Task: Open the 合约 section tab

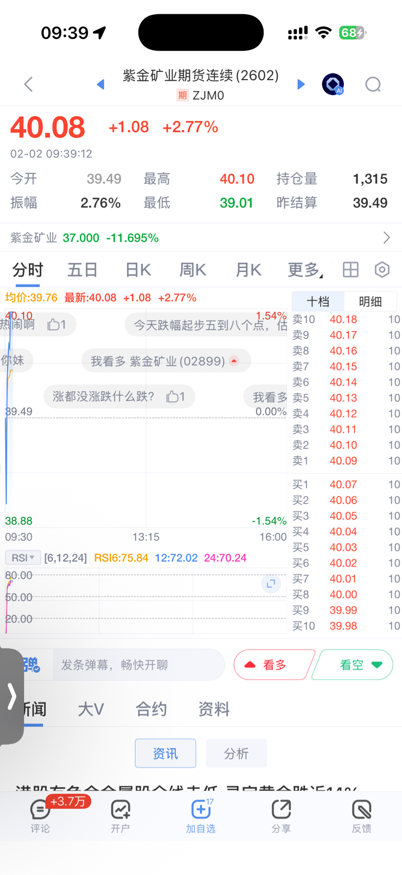Action: click(151, 709)
